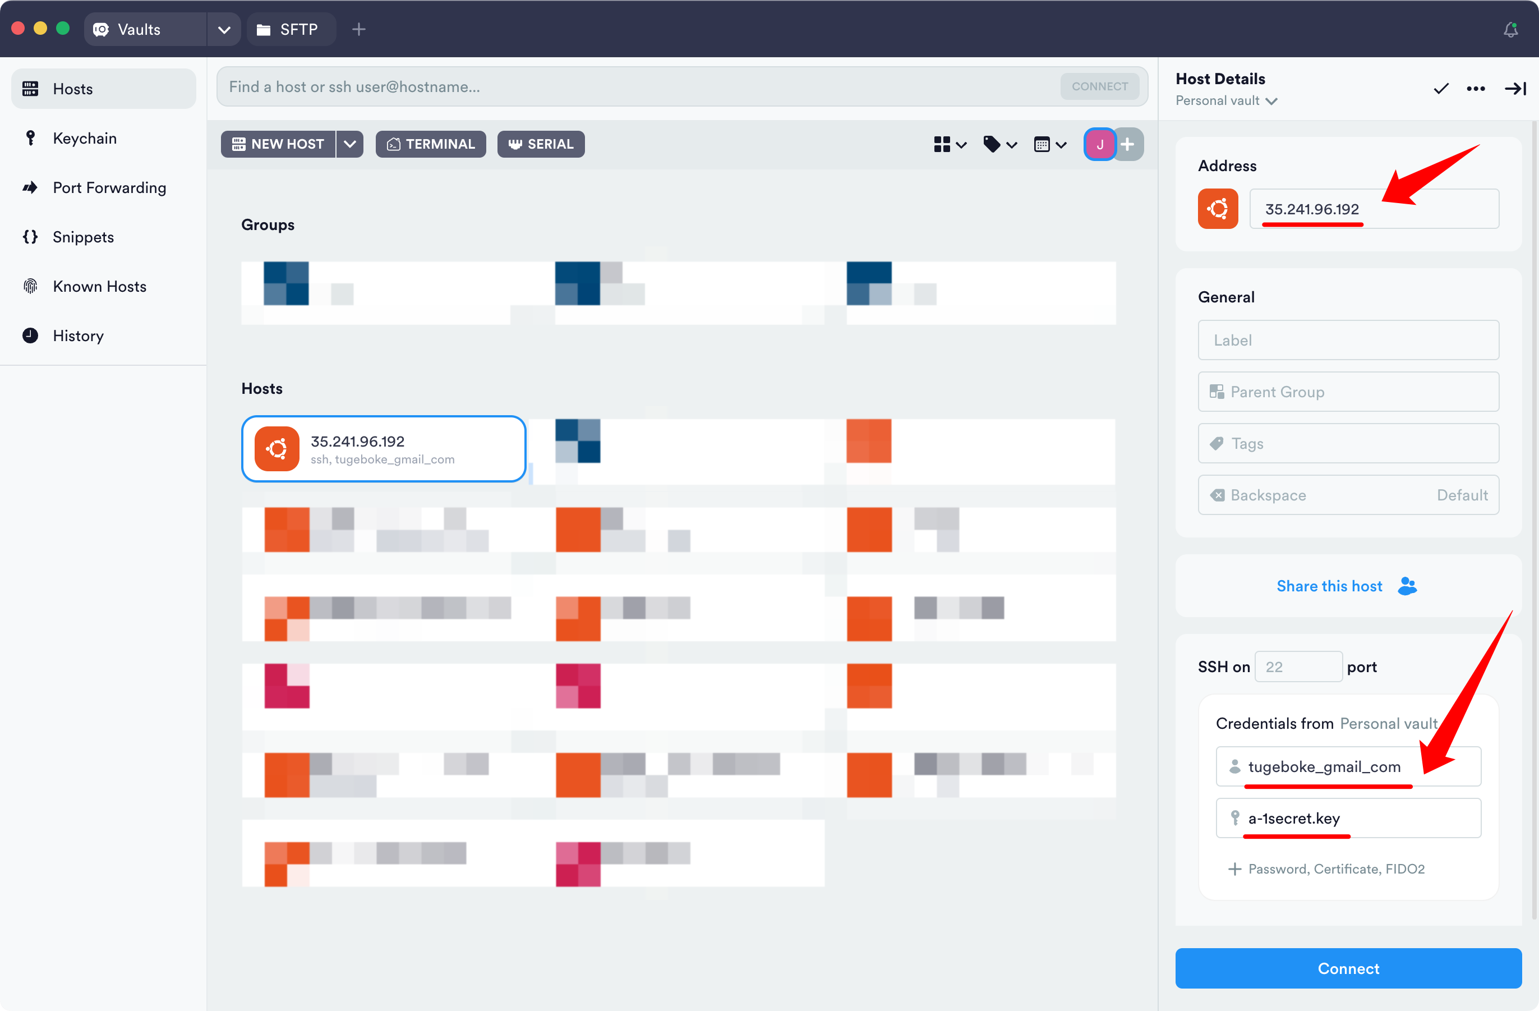Edit the SSH port 22 field

pos(1298,667)
